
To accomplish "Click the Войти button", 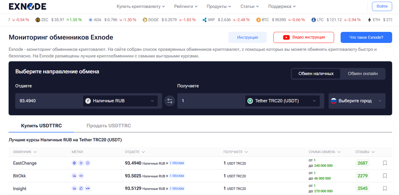I will (382, 6).
